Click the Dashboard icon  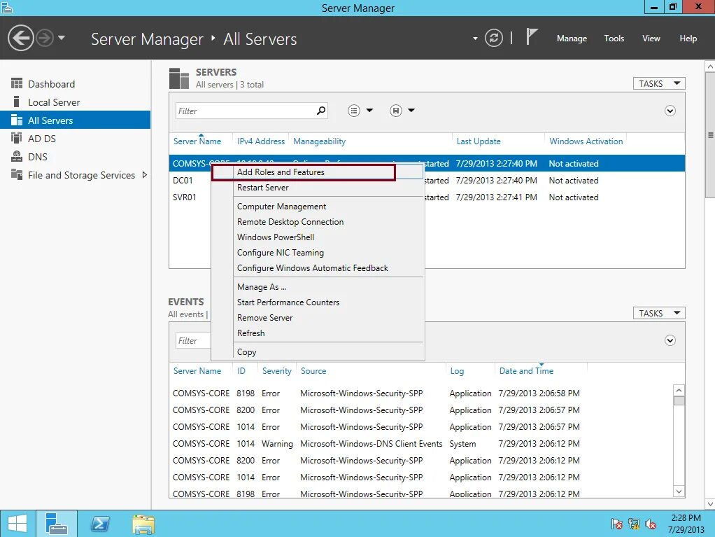click(17, 83)
